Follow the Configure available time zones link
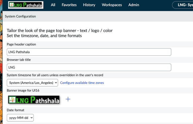Viewport: 193px width, 124px height. [x=82, y=83]
